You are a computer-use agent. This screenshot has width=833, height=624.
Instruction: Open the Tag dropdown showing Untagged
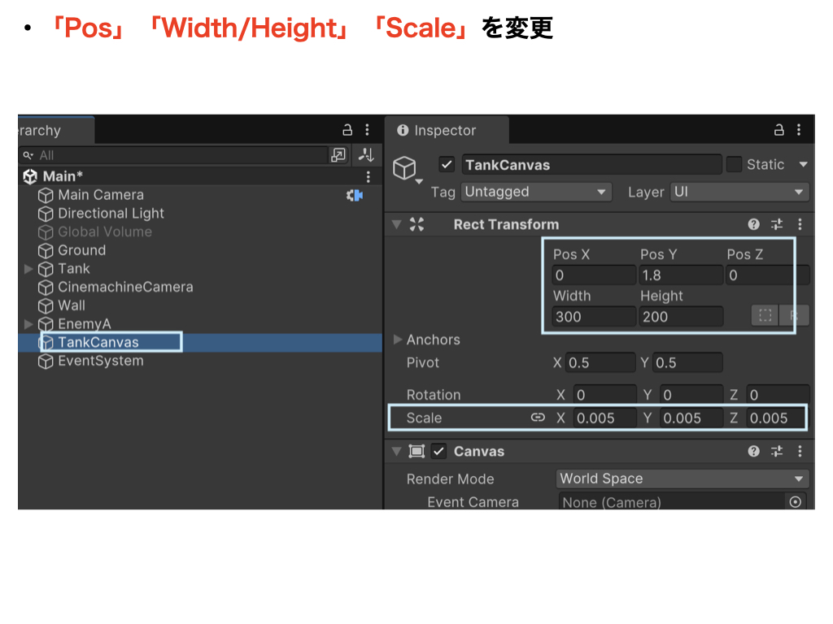coord(536,192)
